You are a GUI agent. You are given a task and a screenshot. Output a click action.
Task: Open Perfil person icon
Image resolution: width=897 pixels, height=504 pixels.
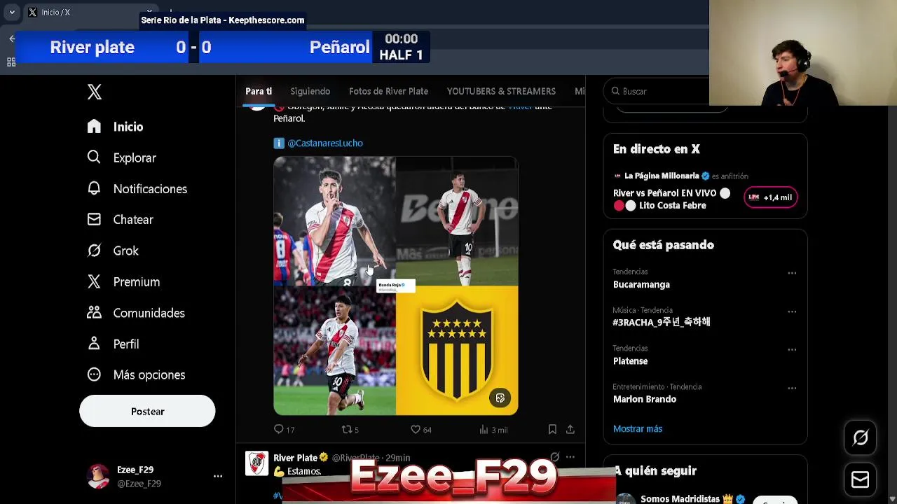[94, 344]
